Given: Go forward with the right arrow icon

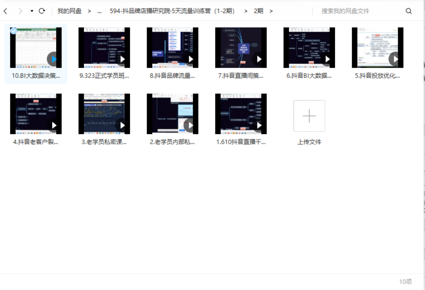Looking at the screenshot, I should click(x=20, y=11).
